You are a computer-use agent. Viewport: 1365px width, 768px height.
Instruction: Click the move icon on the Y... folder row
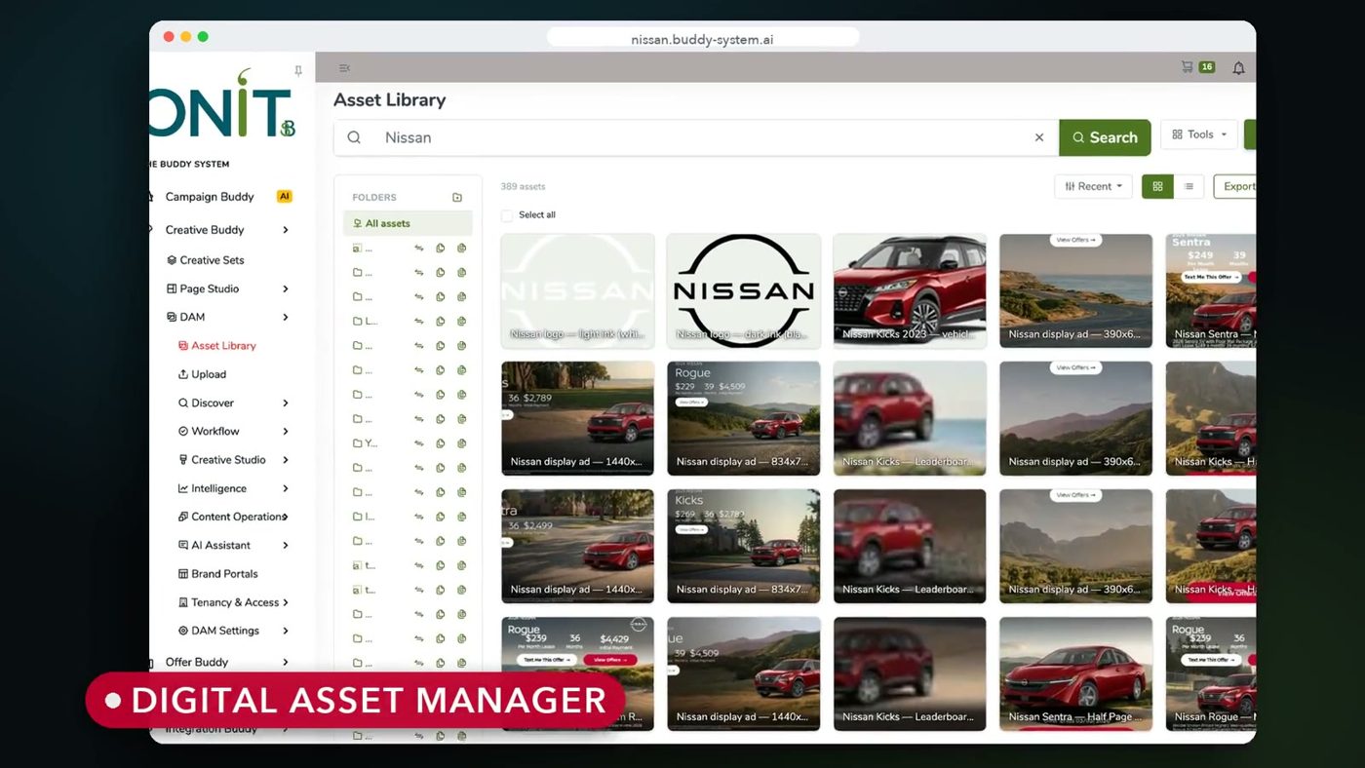[419, 443]
